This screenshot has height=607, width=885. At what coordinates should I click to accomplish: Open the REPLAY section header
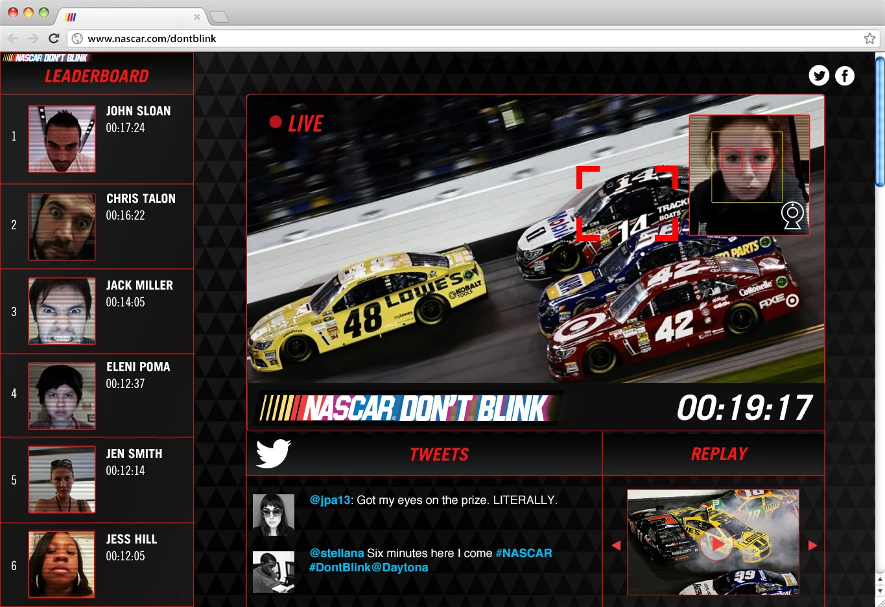719,453
